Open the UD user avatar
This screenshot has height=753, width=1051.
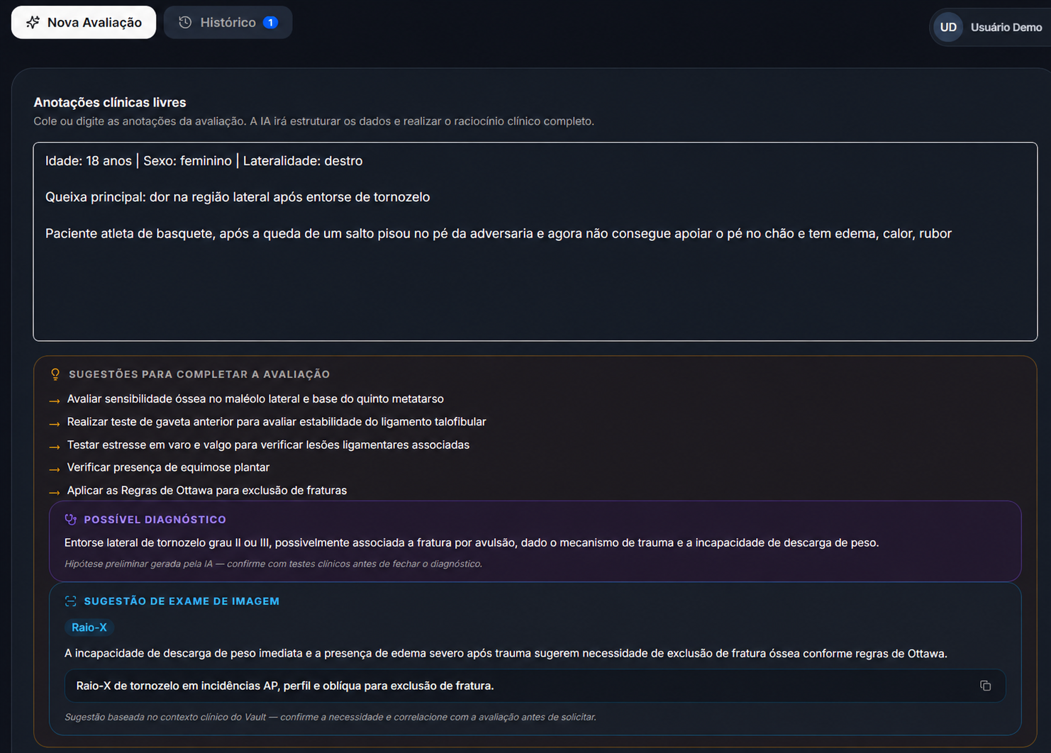[948, 28]
